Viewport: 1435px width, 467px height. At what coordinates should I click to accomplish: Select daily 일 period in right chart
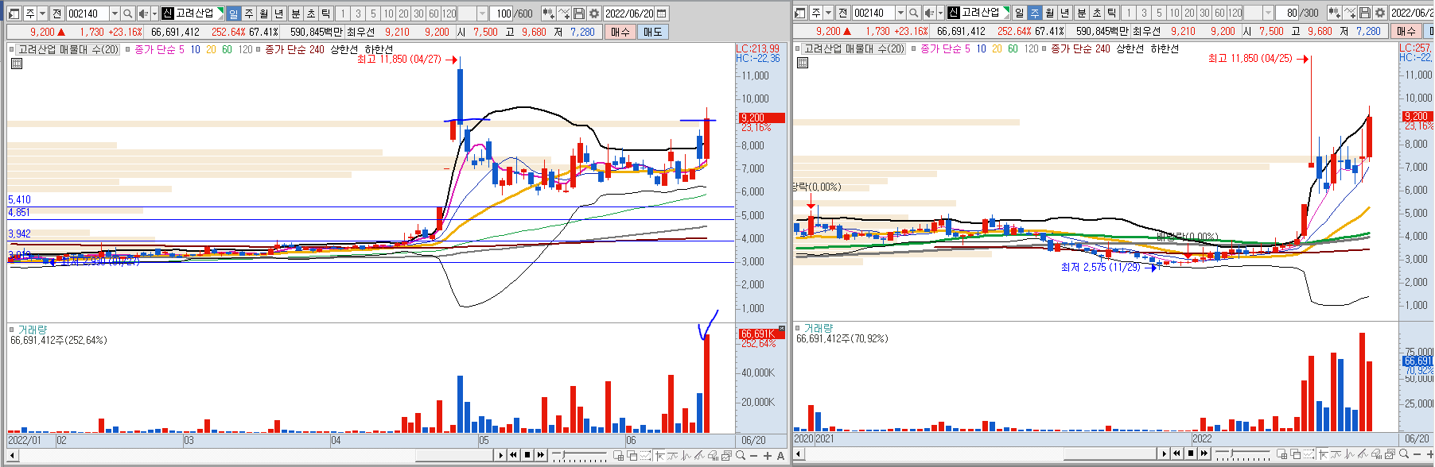[1020, 14]
